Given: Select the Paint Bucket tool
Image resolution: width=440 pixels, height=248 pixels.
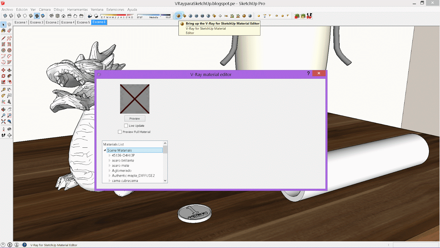Looking at the screenshot, I should pos(3,31).
